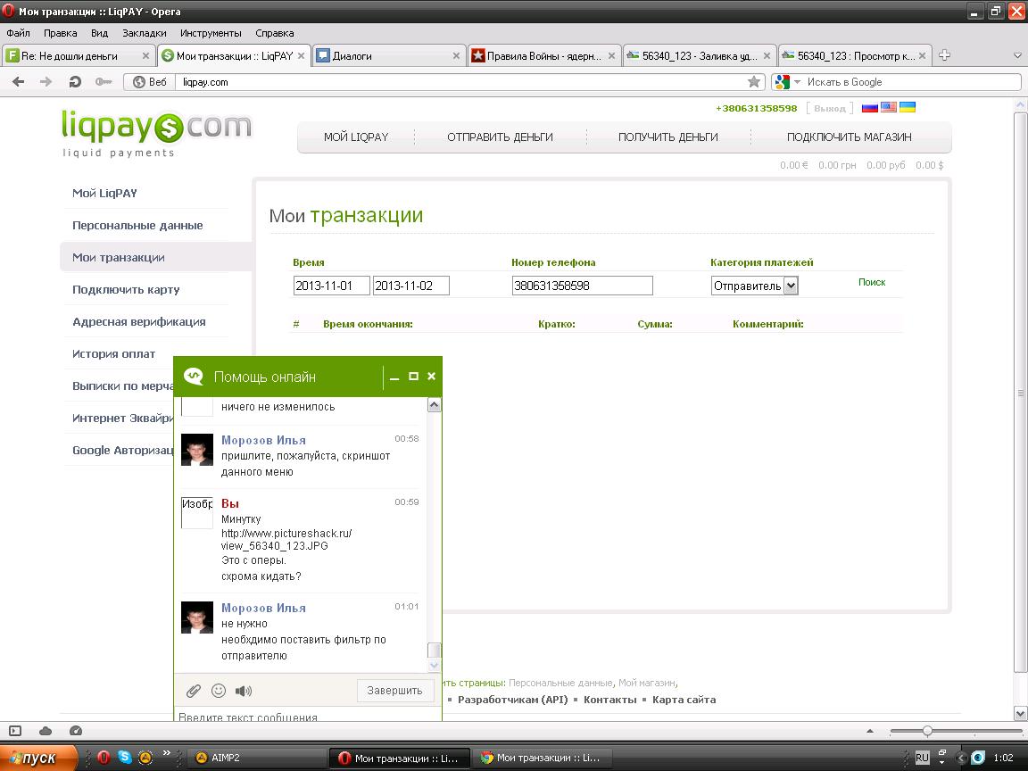Open Адресная верификация in the sidebar
This screenshot has width=1028, height=771.
tap(139, 322)
